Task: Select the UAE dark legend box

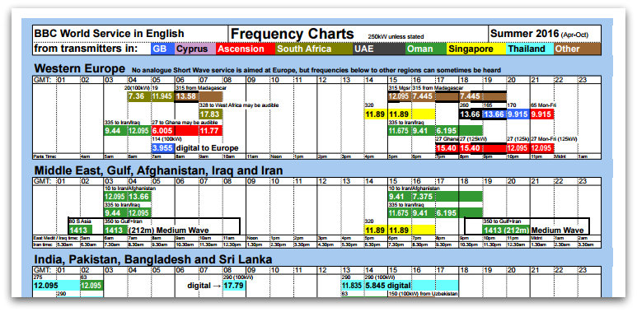Action: pos(378,49)
